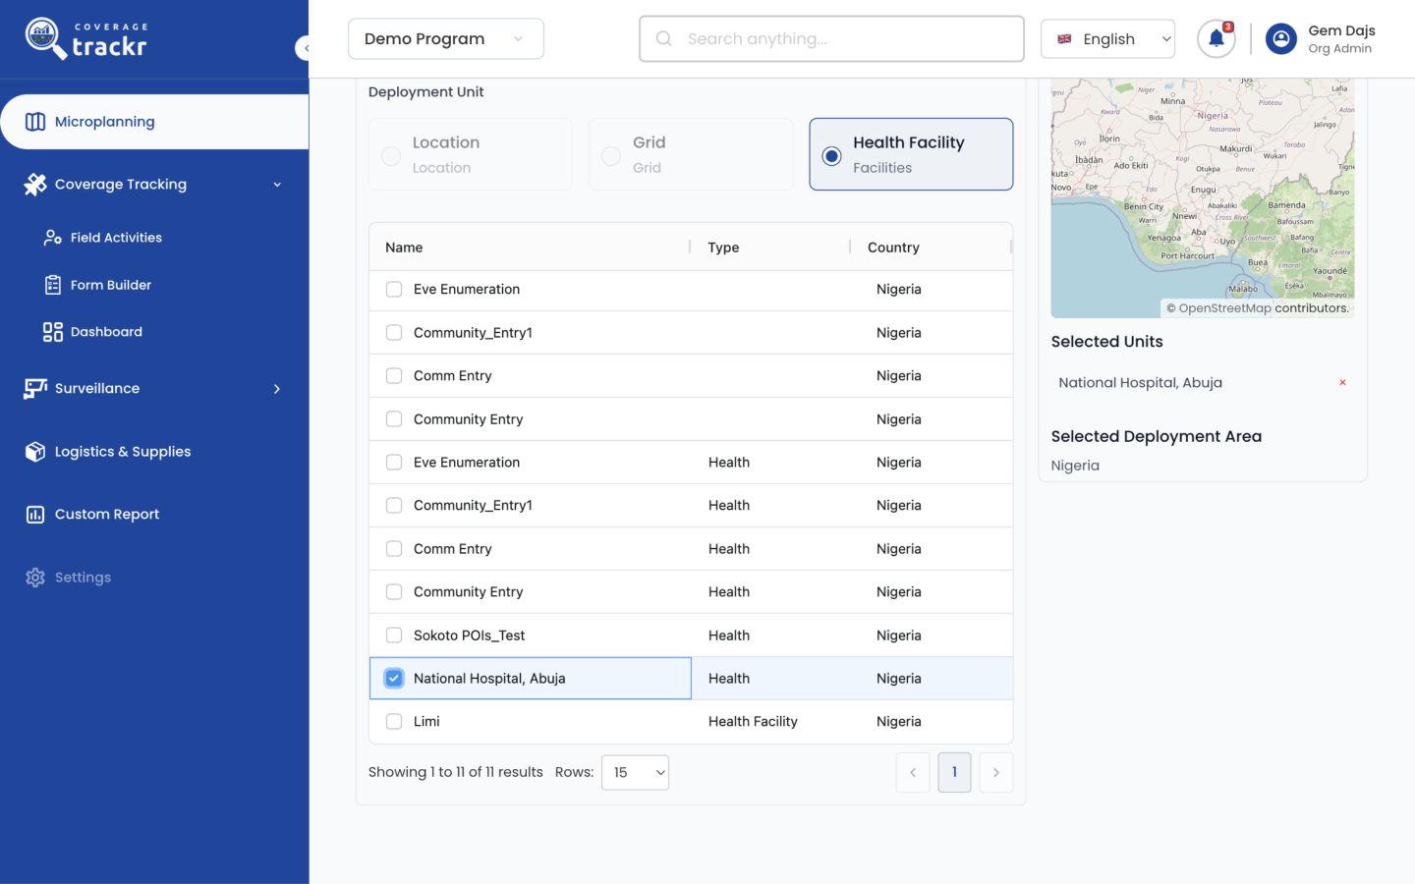Open the Microplanning menu item
The width and height of the screenshot is (1415, 884).
coord(154,122)
